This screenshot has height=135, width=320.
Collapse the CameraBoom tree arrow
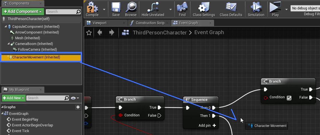8,44
